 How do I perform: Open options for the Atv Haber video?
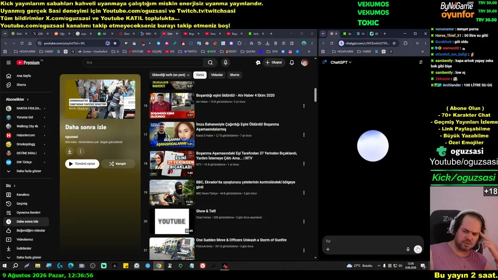[x=304, y=106]
